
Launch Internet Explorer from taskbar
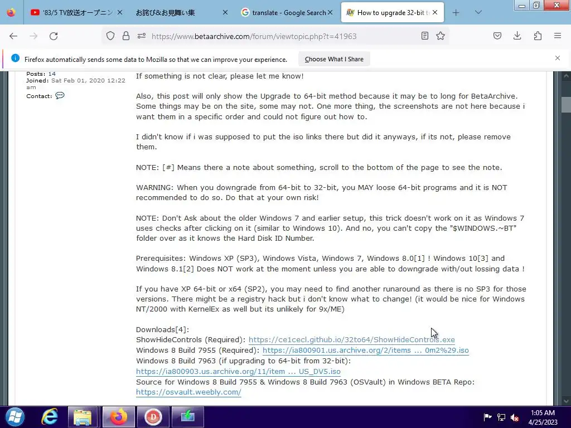(49, 417)
